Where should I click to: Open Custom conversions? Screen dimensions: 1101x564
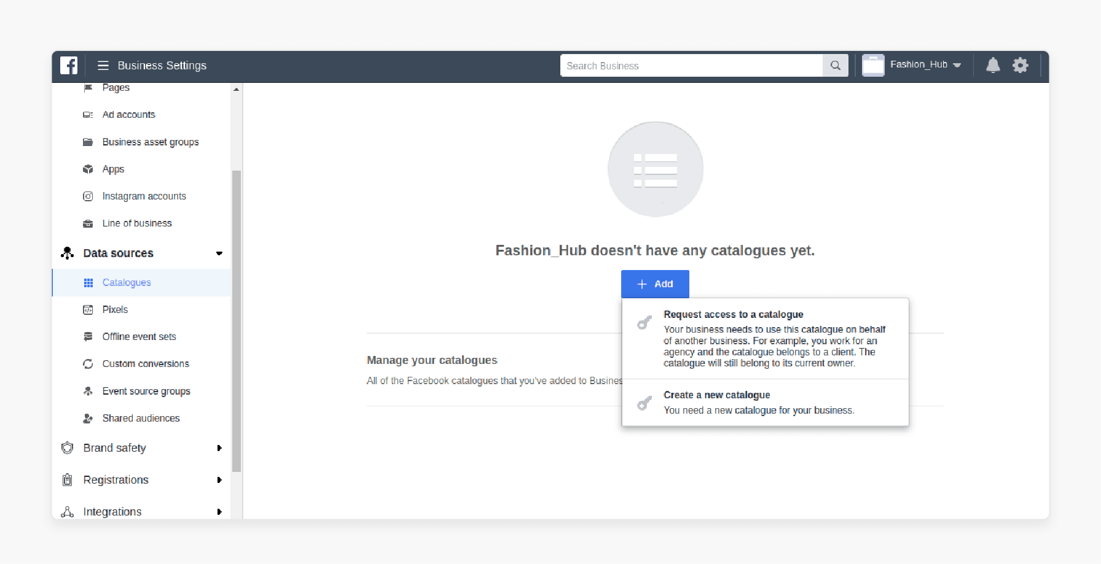pos(146,364)
